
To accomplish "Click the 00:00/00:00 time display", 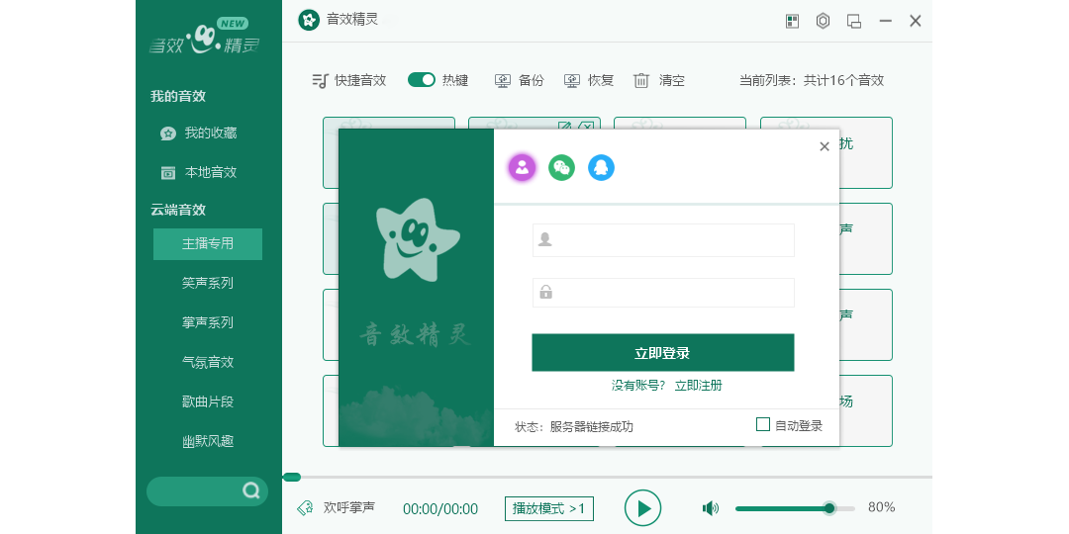I will point(440,509).
